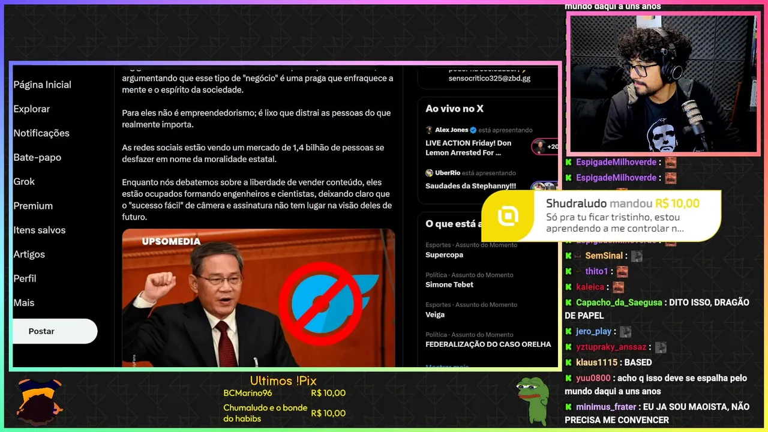Screen dimensions: 768x432
Task: Click the streamer webcam feed
Action: point(663,83)
